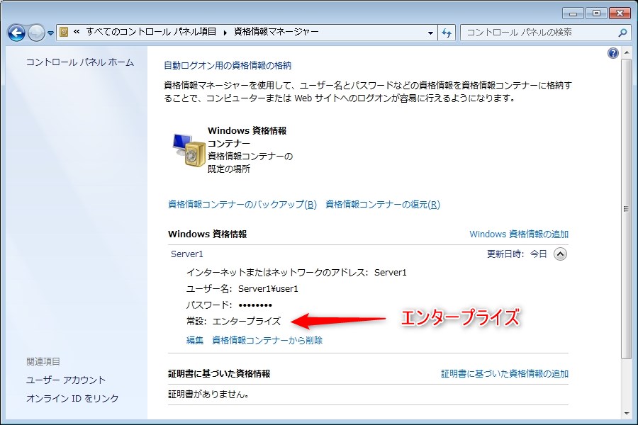Image resolution: width=638 pixels, height=425 pixels.
Task: Click the network address value Server1
Action: click(x=390, y=273)
